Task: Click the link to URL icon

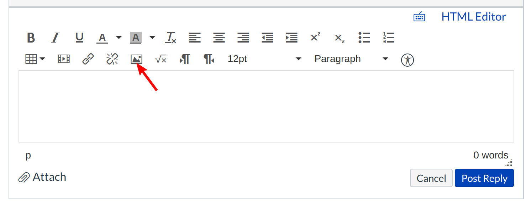Action: coord(88,59)
